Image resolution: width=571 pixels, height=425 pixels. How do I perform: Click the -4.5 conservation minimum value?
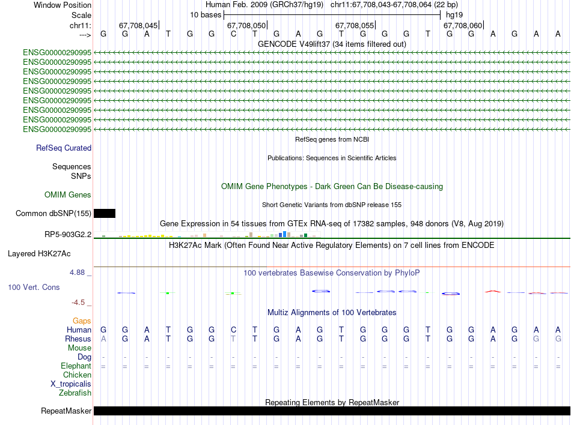coord(78,303)
